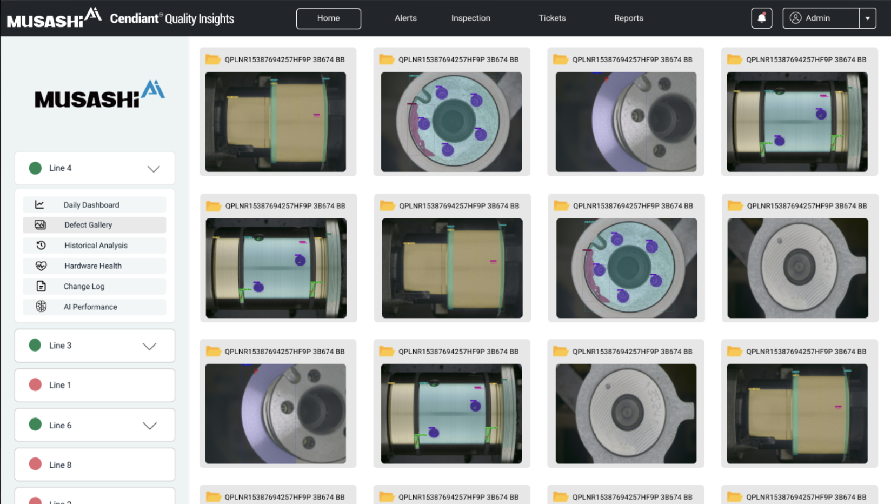Click folder icon on third row, third card

pyautogui.click(x=561, y=352)
